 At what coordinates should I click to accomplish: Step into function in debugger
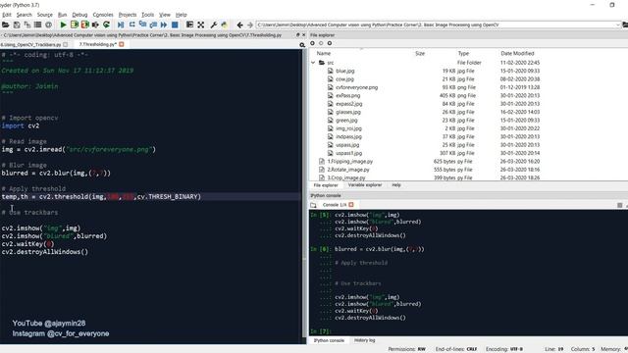pos(142,25)
